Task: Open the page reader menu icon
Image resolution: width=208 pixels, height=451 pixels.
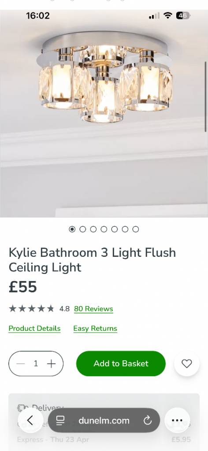Action: 60,421
